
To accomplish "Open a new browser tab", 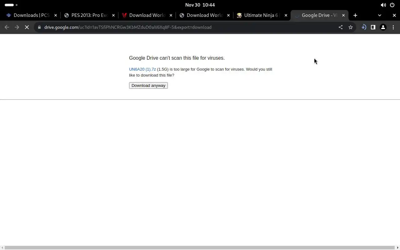I will click(x=355, y=15).
